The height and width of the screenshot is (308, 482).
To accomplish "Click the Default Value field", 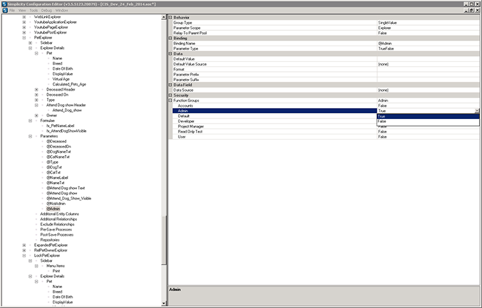I will coord(428,59).
